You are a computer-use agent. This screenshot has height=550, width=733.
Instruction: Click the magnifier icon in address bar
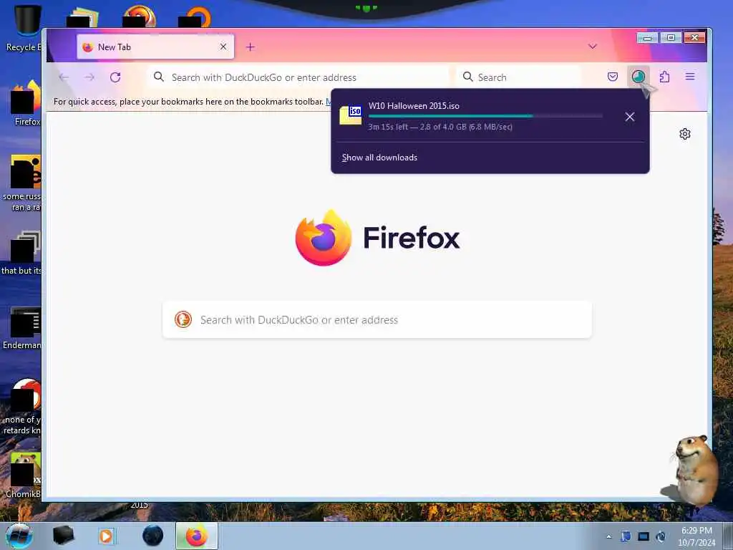click(x=159, y=77)
